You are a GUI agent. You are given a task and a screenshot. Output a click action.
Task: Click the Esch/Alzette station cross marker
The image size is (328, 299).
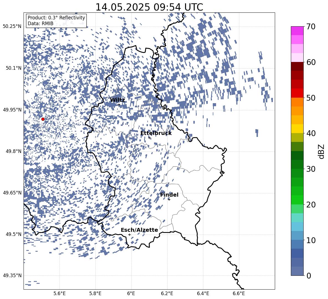click(129, 235)
